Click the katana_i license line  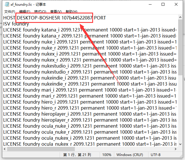coord(90,30)
